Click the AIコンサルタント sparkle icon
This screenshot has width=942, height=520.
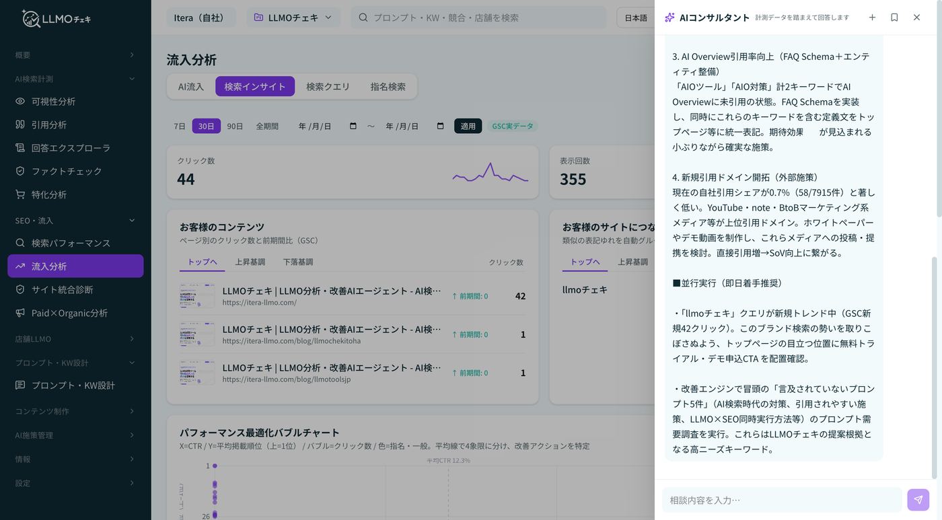click(669, 17)
